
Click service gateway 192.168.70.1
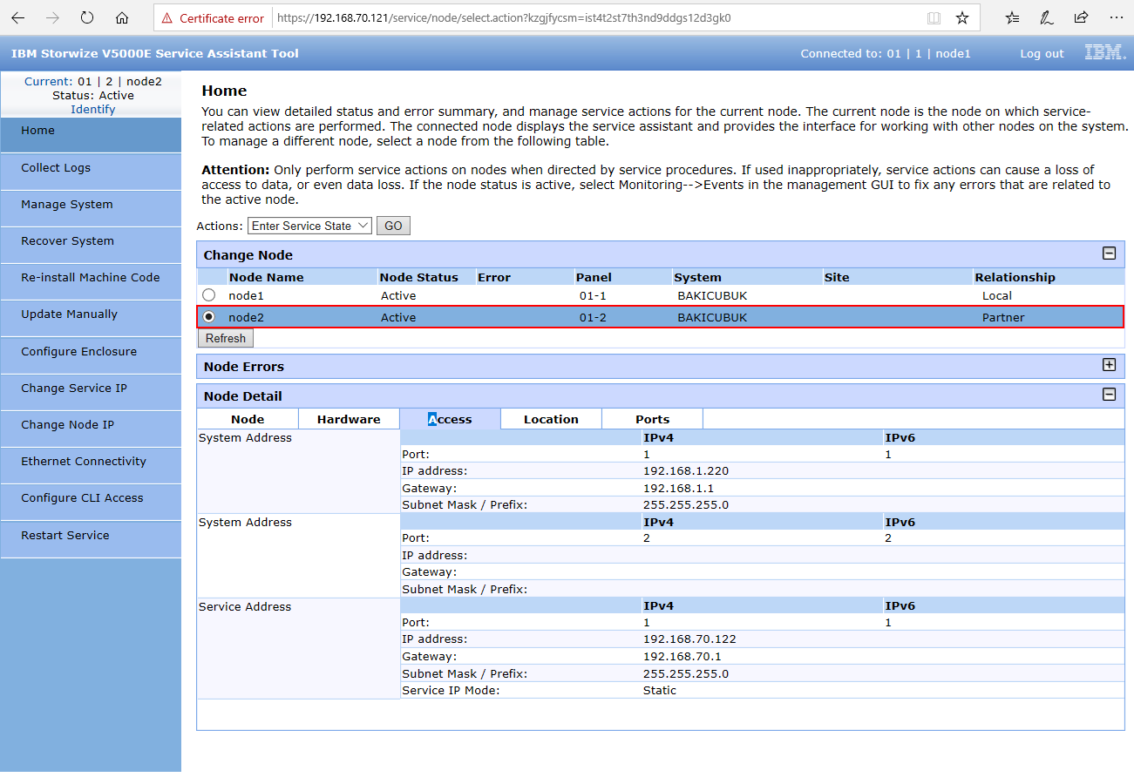pos(682,656)
